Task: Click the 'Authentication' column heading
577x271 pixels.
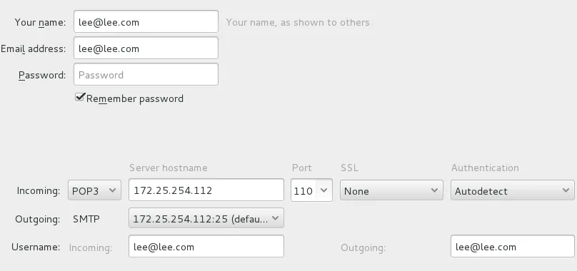Action: point(485,168)
